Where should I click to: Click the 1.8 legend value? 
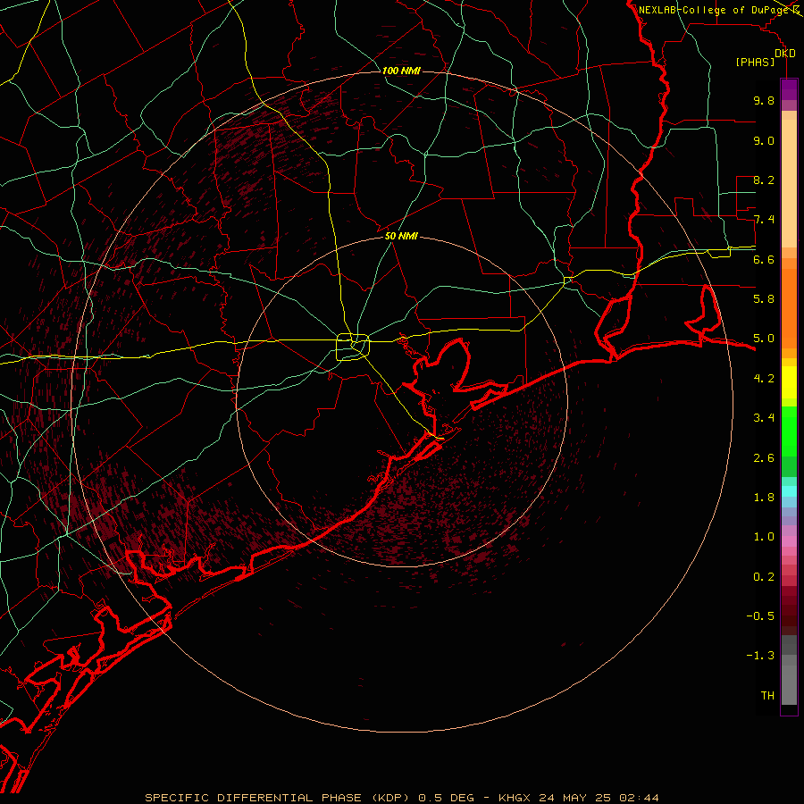click(764, 498)
